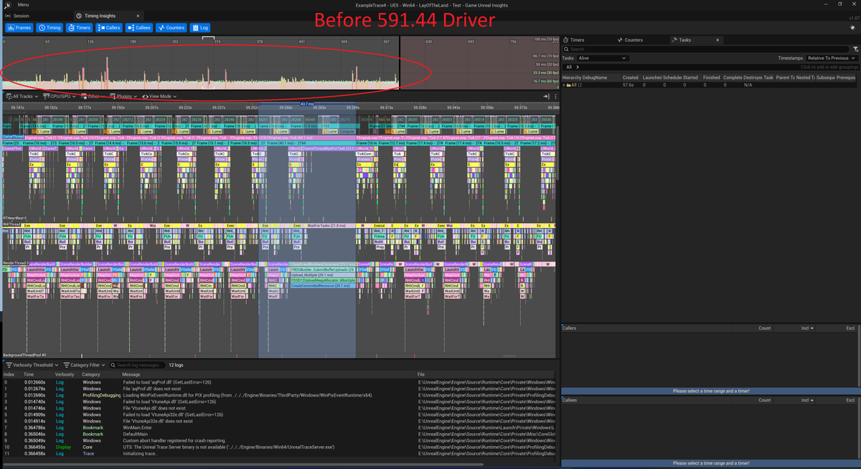Screen dimensions: 861x469
Task: Toggle the Timers panel button
Action: point(80,27)
